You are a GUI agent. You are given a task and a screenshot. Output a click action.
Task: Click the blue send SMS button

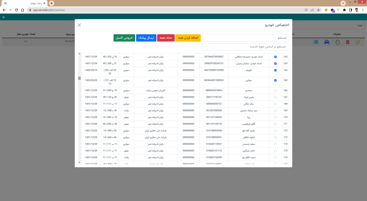pyautogui.click(x=146, y=38)
